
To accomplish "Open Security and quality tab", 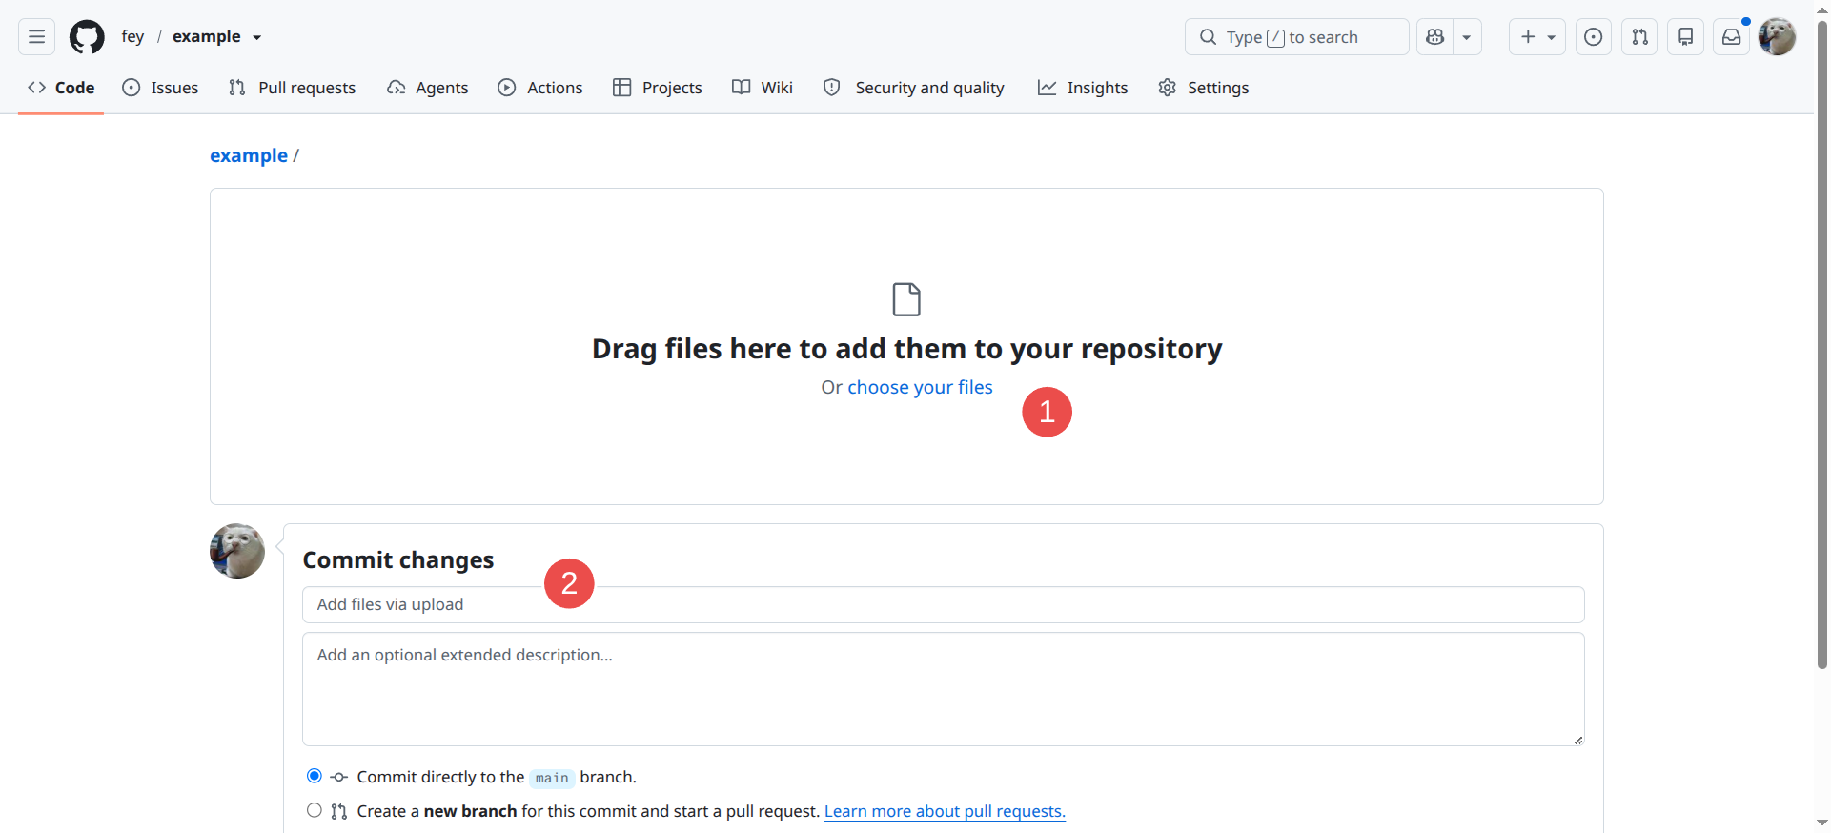I will tap(913, 88).
